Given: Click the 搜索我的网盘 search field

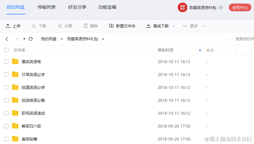Looking at the screenshot, I should coord(245,39).
